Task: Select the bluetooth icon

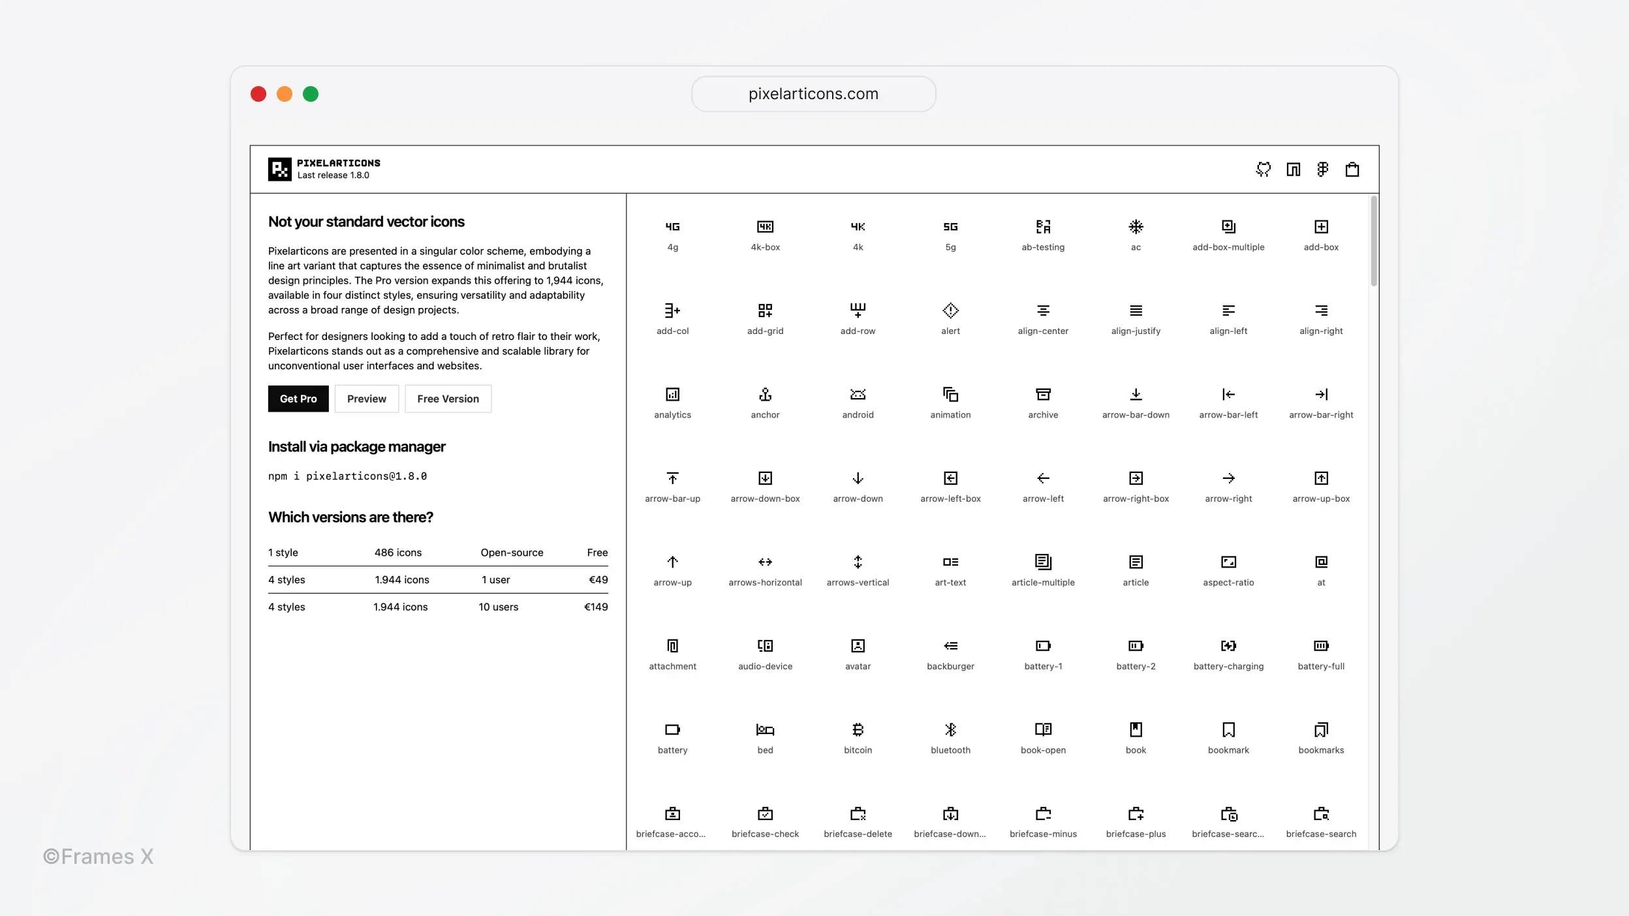Action: coord(950,728)
